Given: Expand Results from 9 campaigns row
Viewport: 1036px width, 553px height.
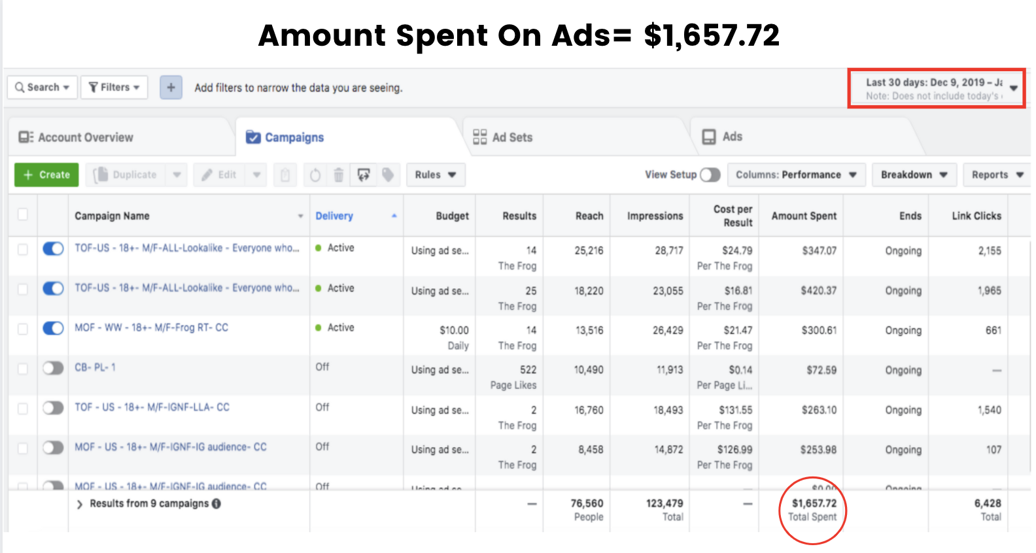Looking at the screenshot, I should (80, 504).
